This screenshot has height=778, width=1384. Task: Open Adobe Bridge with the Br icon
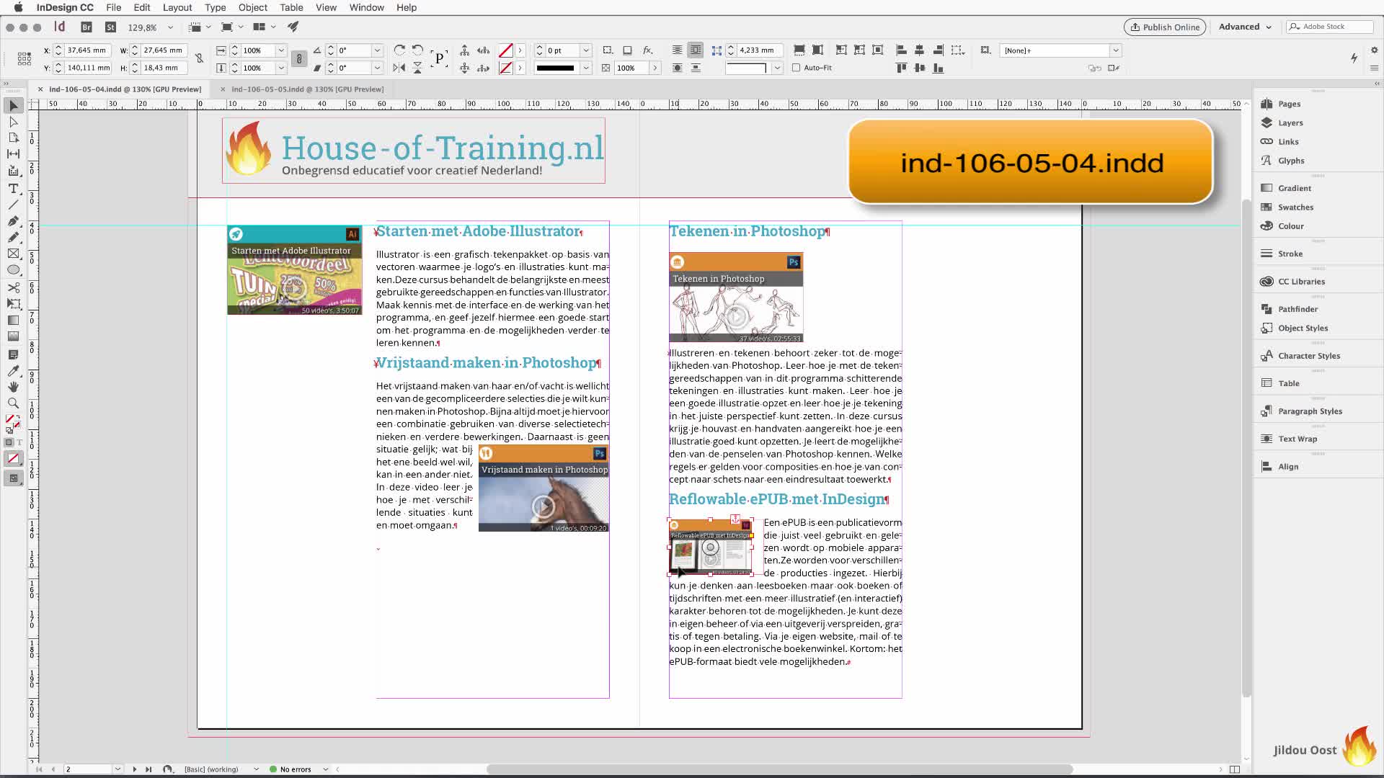[x=86, y=27]
